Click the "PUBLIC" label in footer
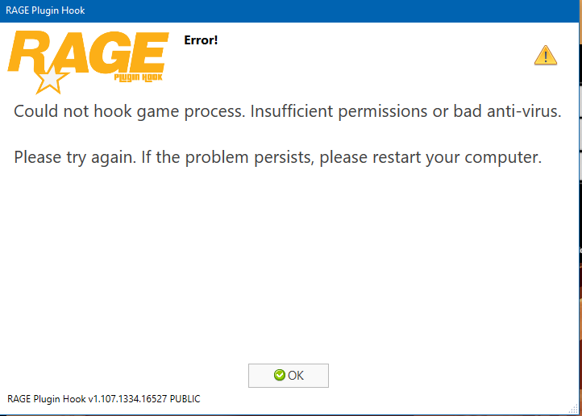The height and width of the screenshot is (416, 582). tap(183, 399)
